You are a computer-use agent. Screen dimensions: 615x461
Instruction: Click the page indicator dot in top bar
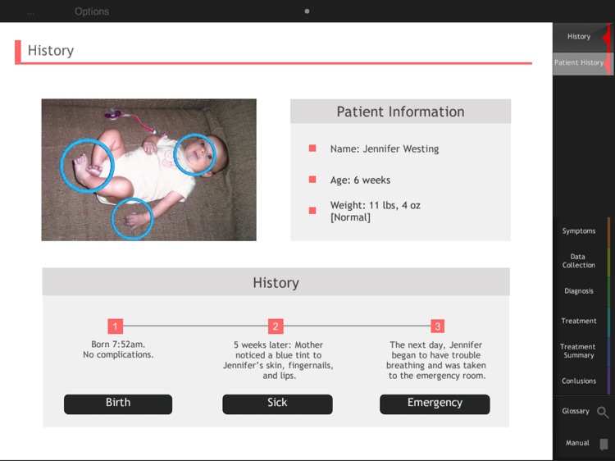[x=307, y=11]
